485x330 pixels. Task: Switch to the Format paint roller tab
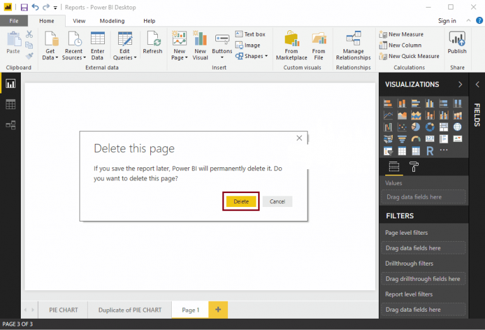(414, 167)
